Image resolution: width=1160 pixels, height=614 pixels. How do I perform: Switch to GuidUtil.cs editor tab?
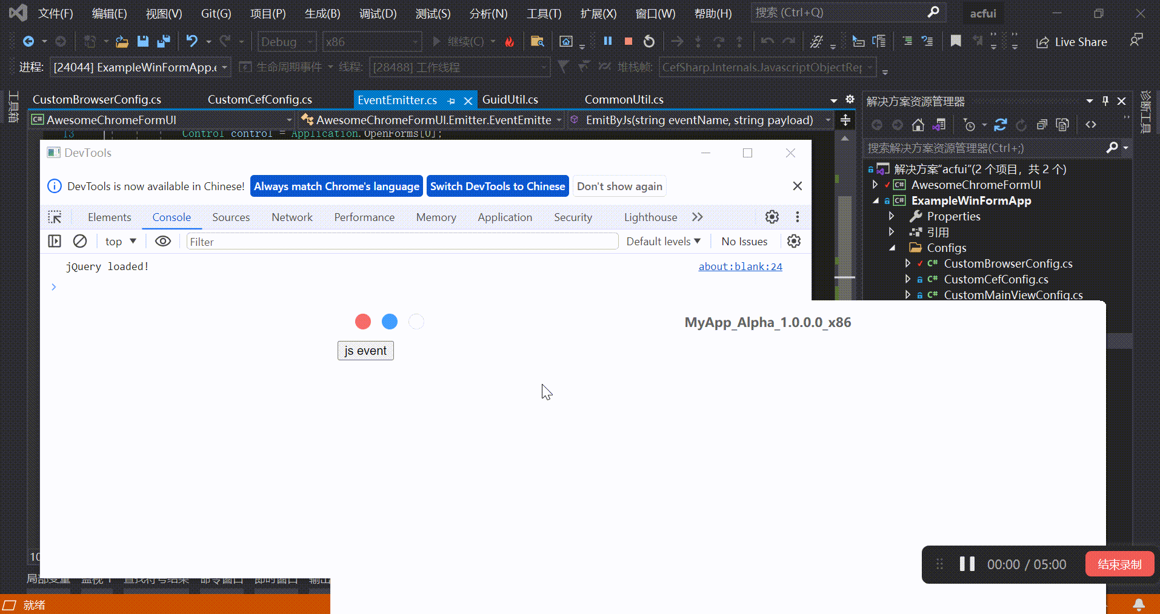[x=510, y=99]
